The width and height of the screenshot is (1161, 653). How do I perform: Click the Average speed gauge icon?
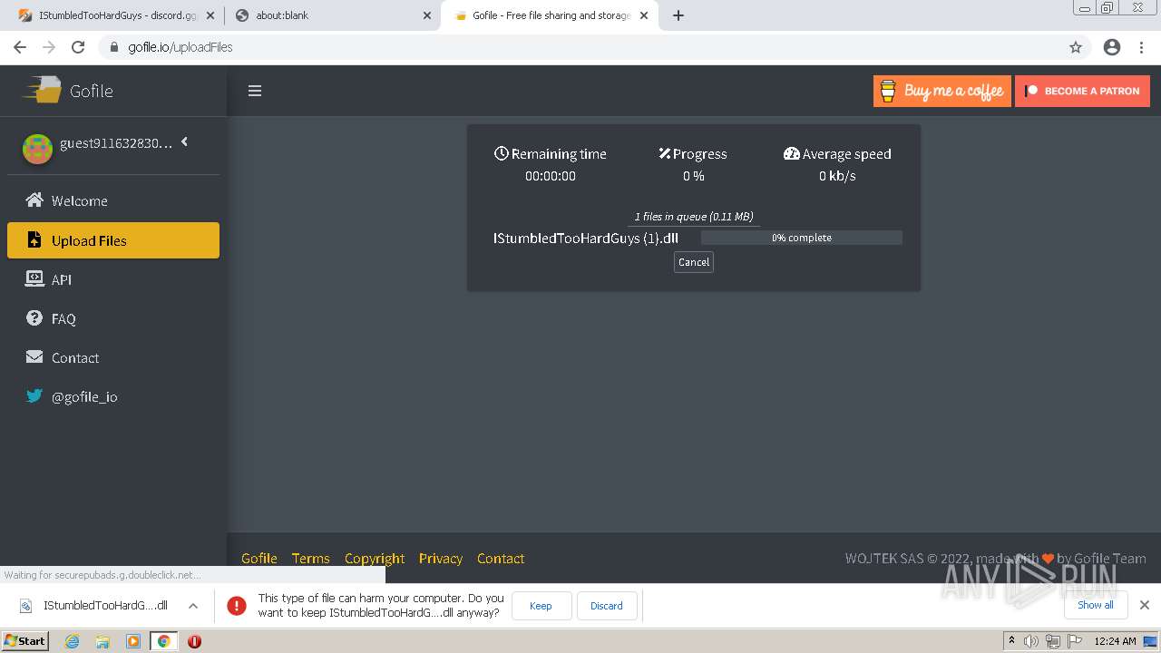tap(791, 153)
